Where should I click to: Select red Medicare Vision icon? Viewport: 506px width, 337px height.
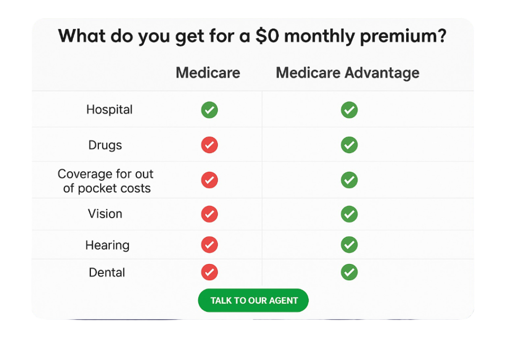(210, 214)
